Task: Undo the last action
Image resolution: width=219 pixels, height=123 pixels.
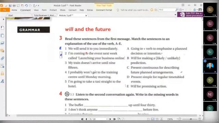Action: click(x=26, y=5)
